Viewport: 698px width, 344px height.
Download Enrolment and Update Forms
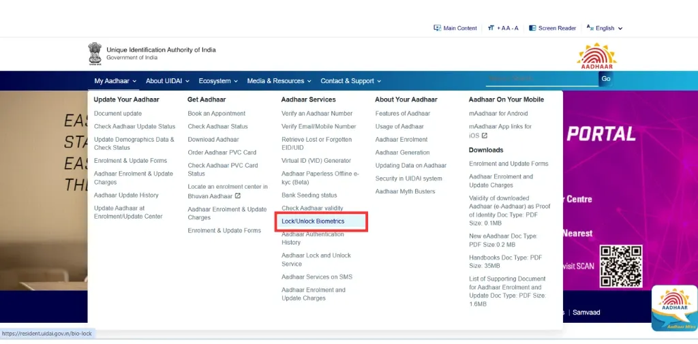509,163
